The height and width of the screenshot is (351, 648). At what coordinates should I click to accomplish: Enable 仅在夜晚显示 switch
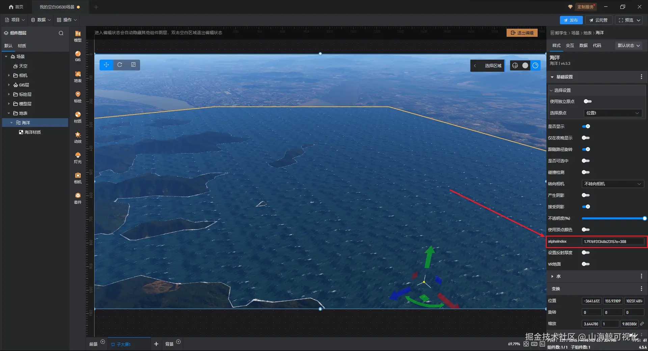pyautogui.click(x=586, y=138)
